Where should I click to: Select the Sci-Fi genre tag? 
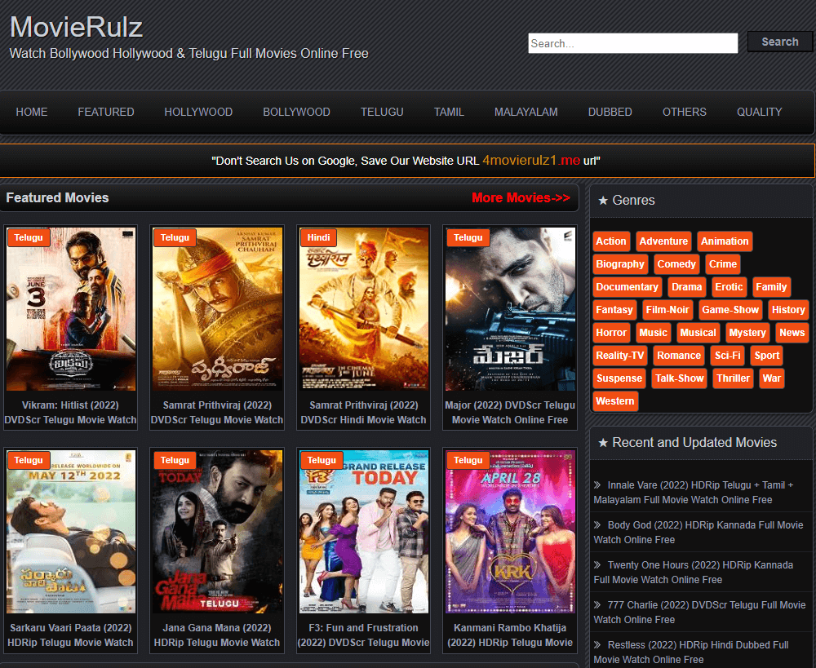(728, 356)
